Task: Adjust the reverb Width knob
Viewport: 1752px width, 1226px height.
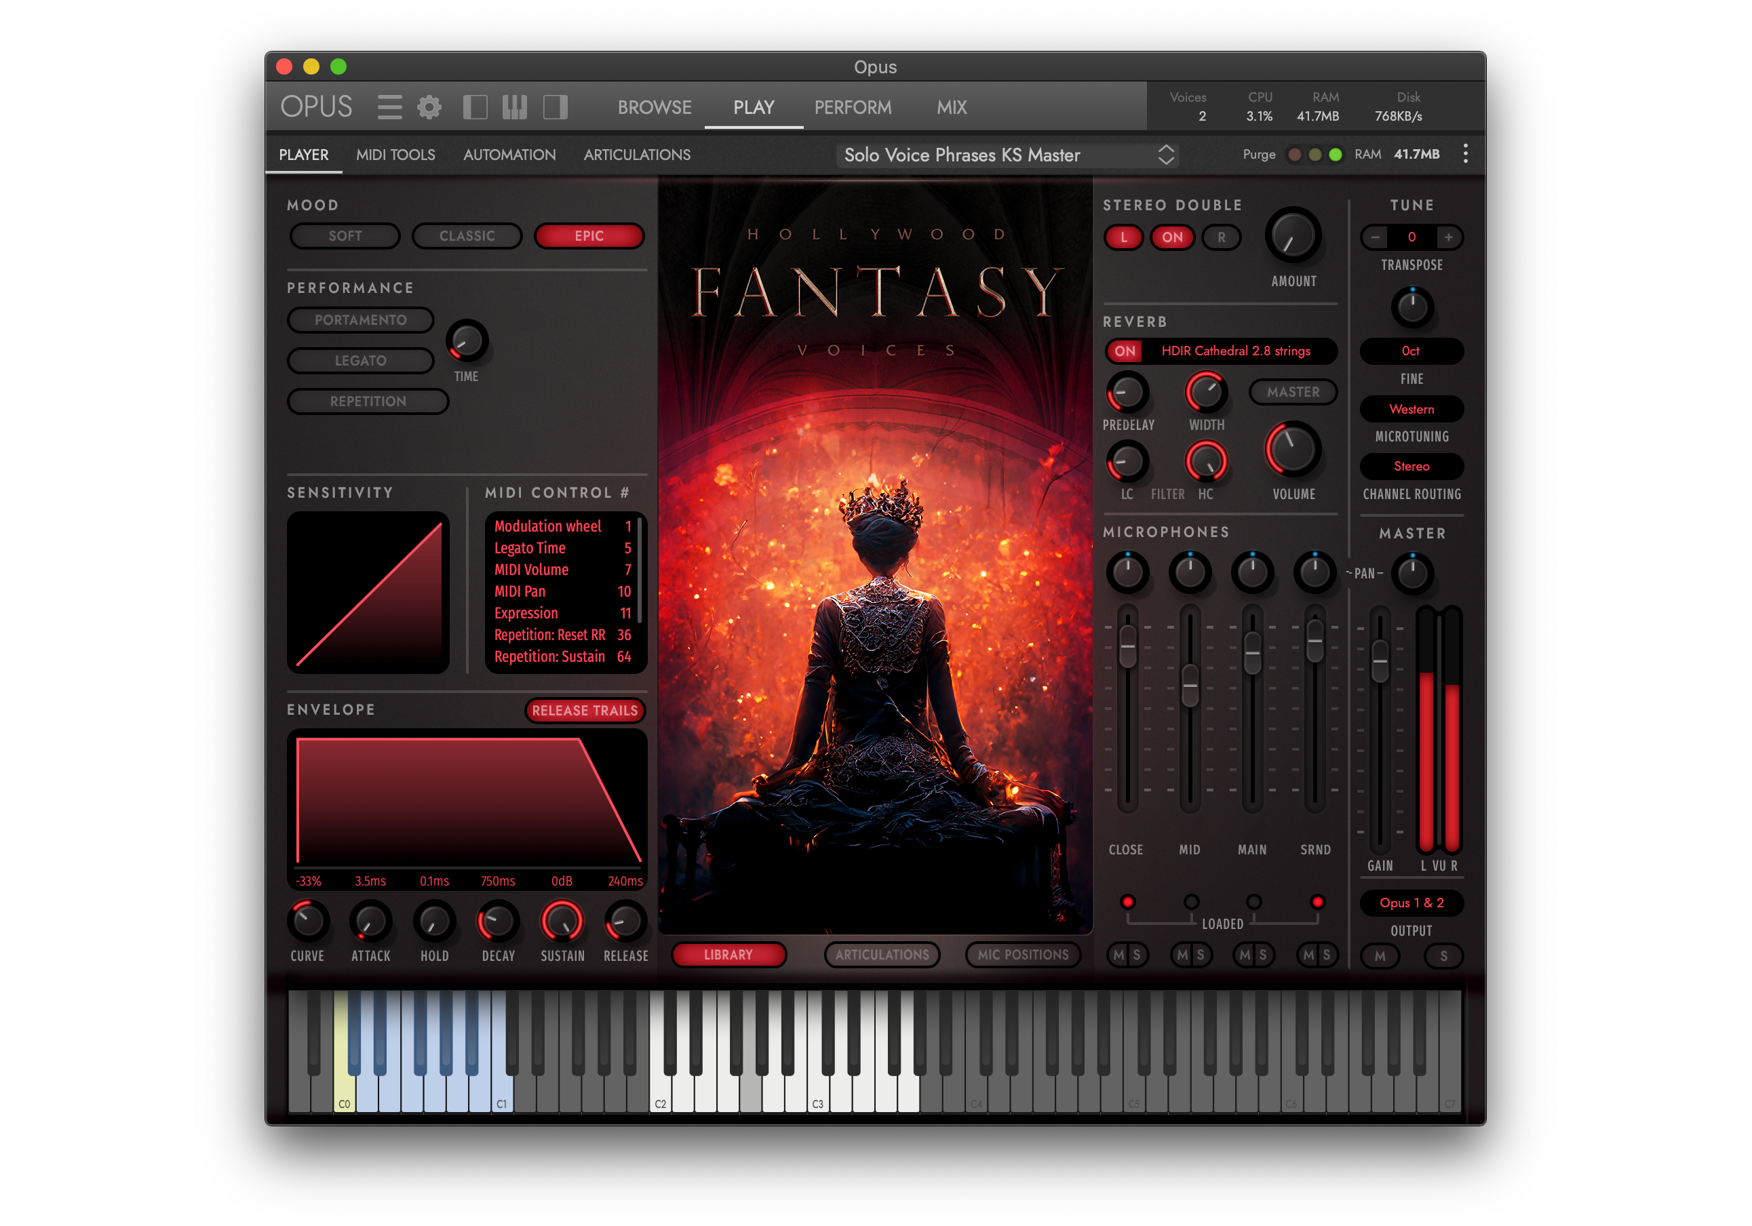Action: pyautogui.click(x=1206, y=393)
